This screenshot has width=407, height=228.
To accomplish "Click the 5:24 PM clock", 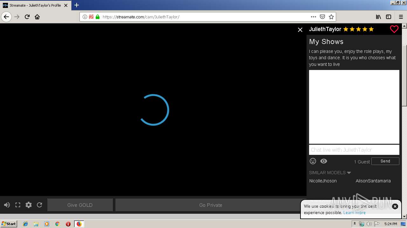I will pos(390,224).
